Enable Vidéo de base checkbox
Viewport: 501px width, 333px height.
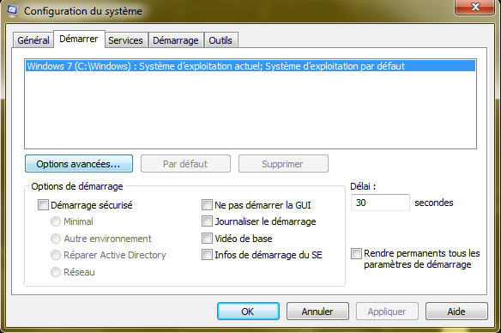[x=207, y=239]
